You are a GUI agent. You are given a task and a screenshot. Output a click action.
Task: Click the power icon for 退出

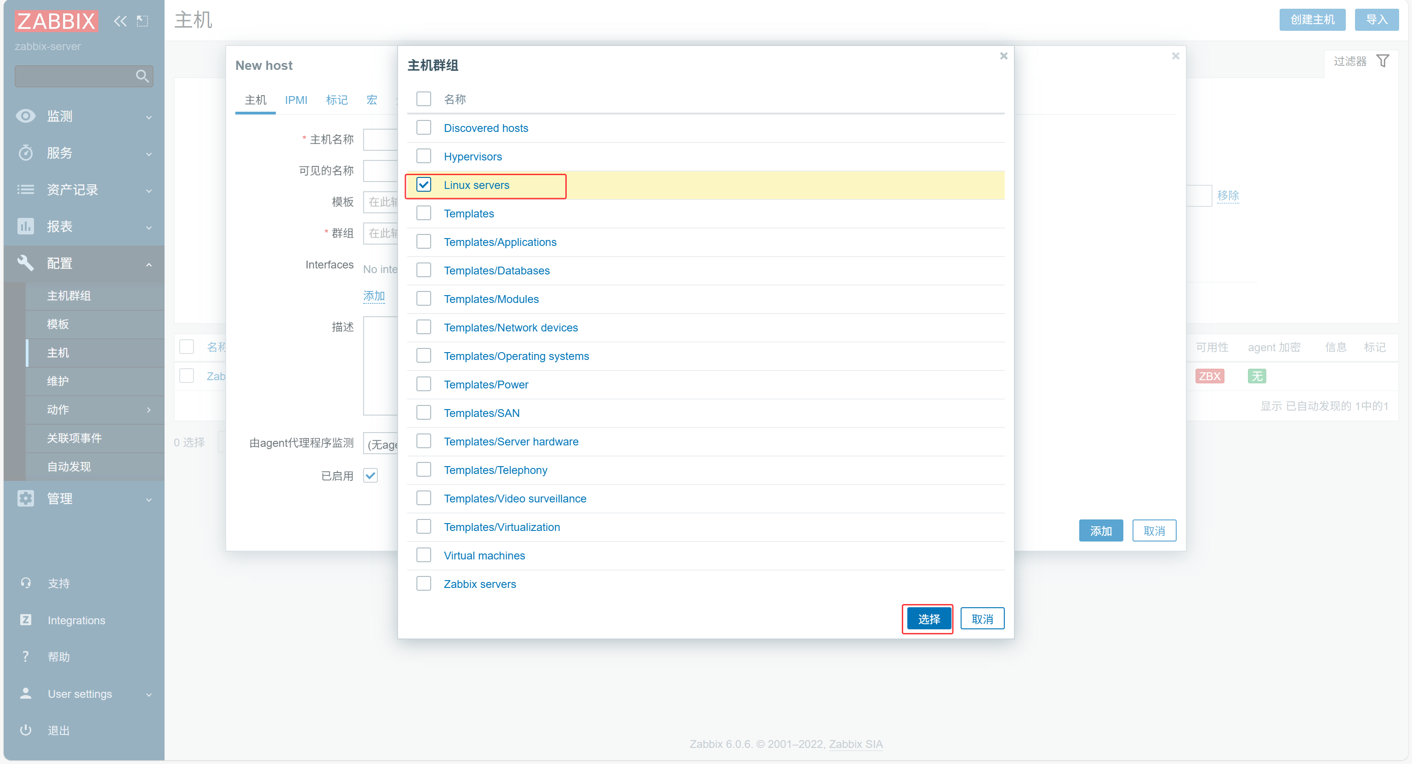26,730
